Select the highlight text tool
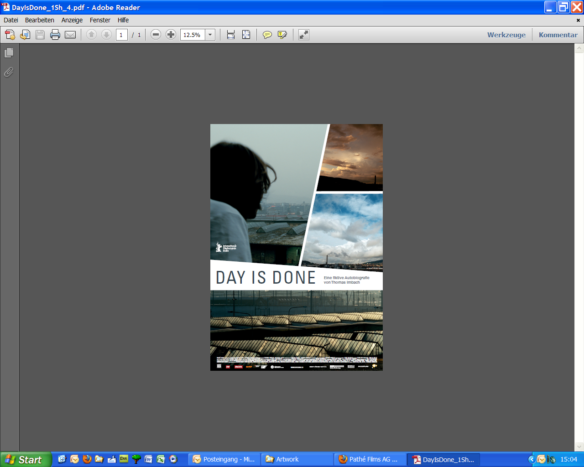 pos(282,35)
